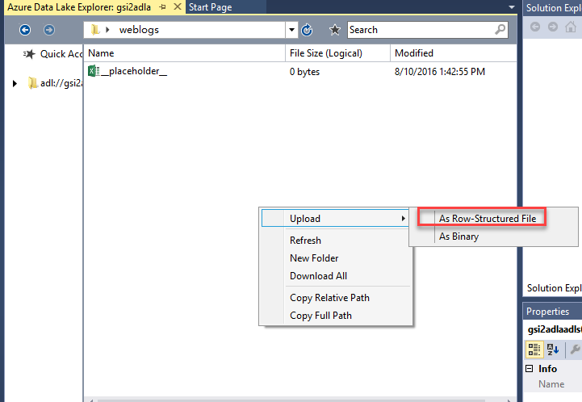The width and height of the screenshot is (582, 402).
Task: Click the search magnifier icon
Action: 500,30
